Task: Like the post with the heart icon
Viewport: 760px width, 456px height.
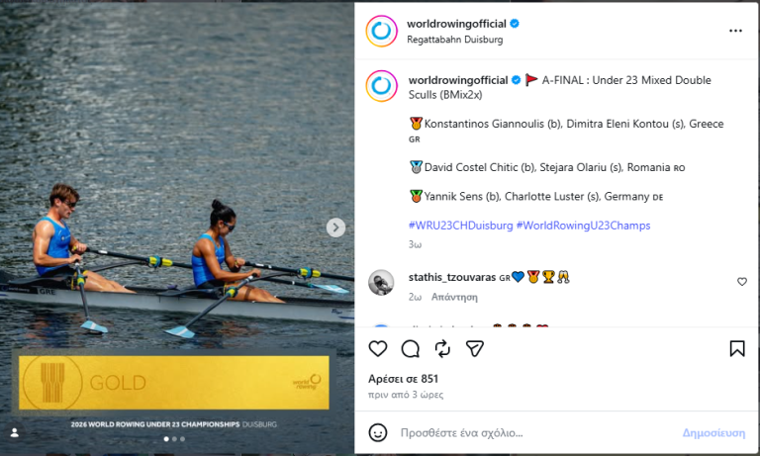Action: pyautogui.click(x=378, y=349)
